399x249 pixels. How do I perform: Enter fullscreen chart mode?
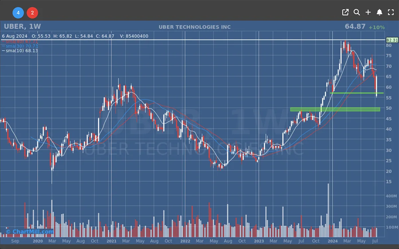tap(391, 12)
